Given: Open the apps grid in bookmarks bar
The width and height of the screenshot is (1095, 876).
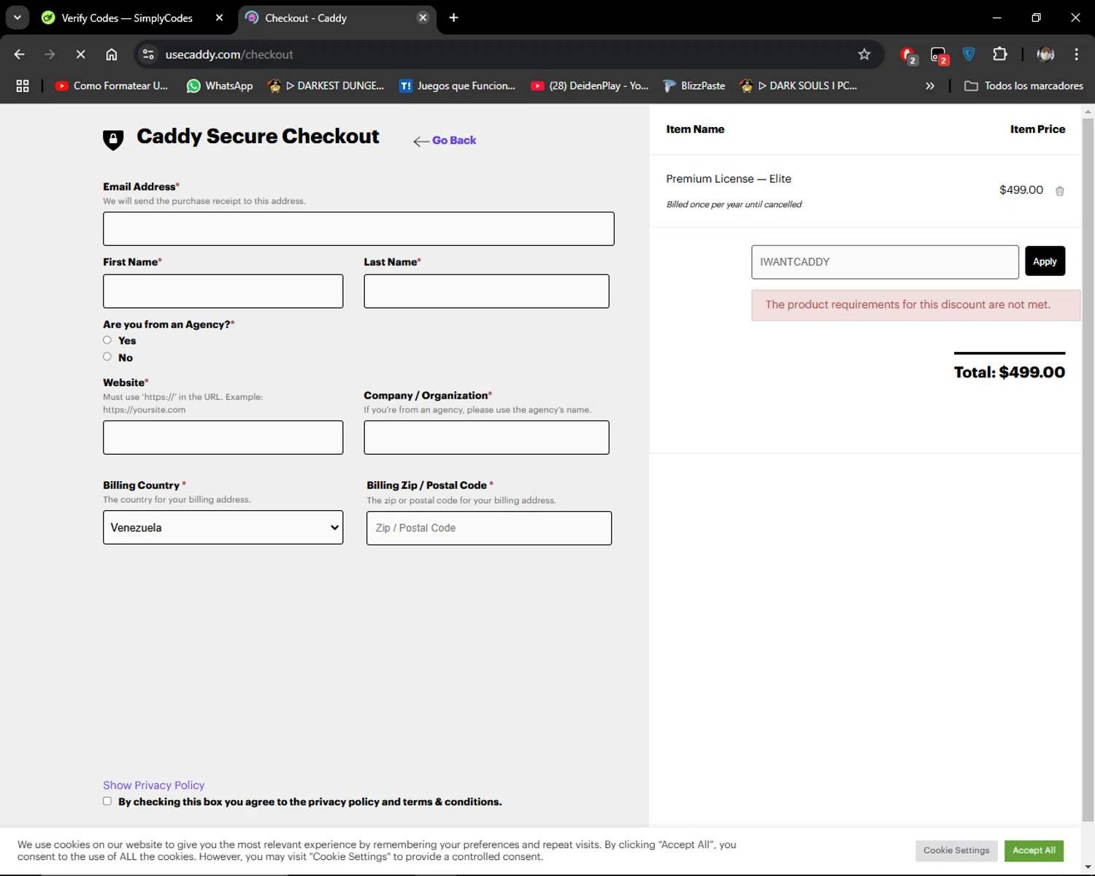Looking at the screenshot, I should coord(23,86).
